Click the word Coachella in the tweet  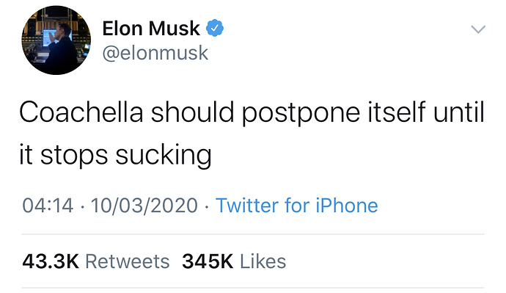(x=81, y=112)
